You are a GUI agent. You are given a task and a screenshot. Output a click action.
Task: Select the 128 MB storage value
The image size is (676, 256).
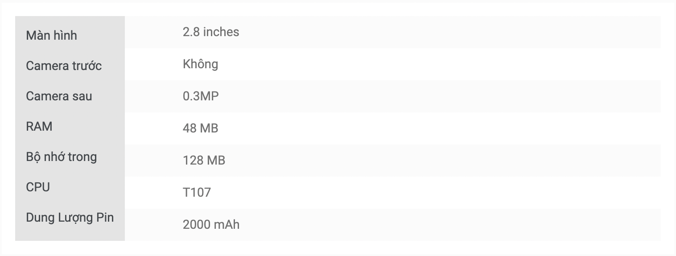click(204, 161)
